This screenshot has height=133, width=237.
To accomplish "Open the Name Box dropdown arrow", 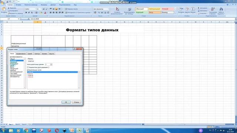I will pos(19,19).
